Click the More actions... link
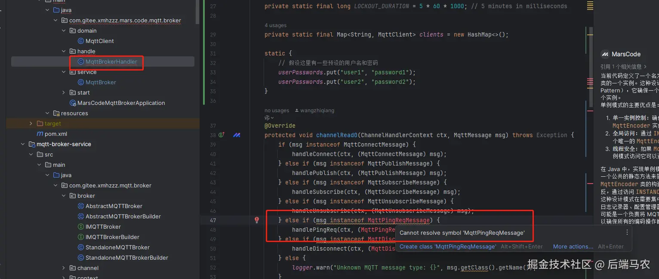The height and width of the screenshot is (279, 659). tap(573, 246)
